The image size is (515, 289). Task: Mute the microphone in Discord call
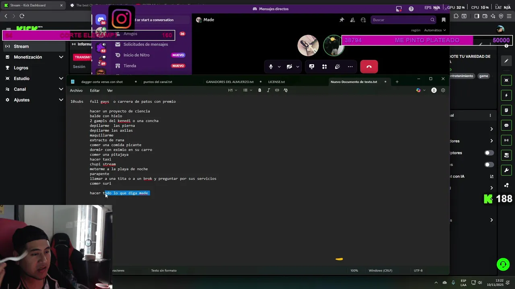click(x=271, y=67)
